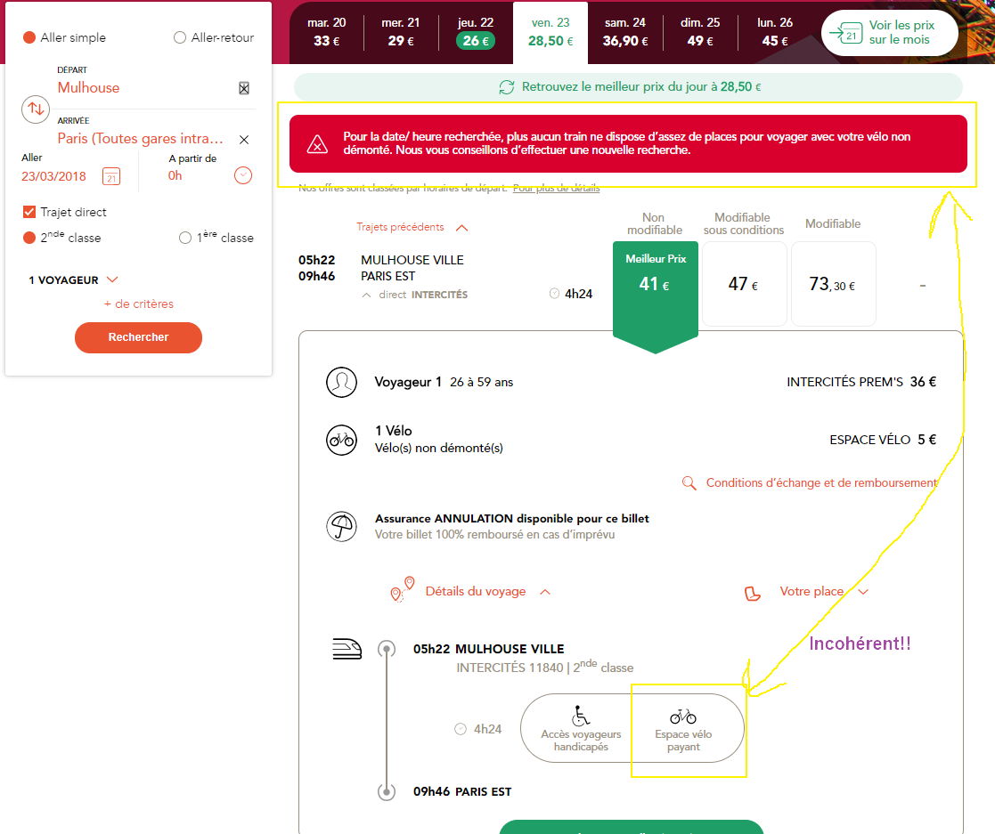Uncheck the Trajet direct checkbox
Image resolution: width=995 pixels, height=834 pixels.
29,212
